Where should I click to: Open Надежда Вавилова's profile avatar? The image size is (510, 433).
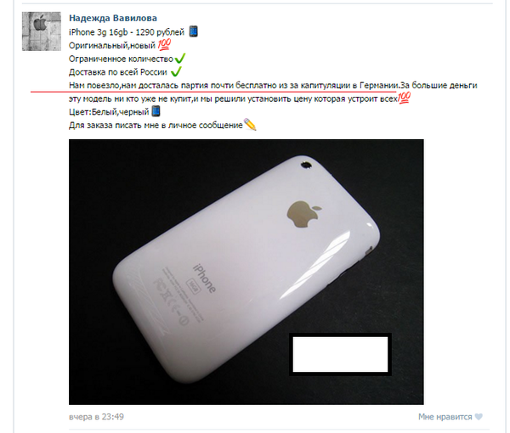tap(42, 31)
